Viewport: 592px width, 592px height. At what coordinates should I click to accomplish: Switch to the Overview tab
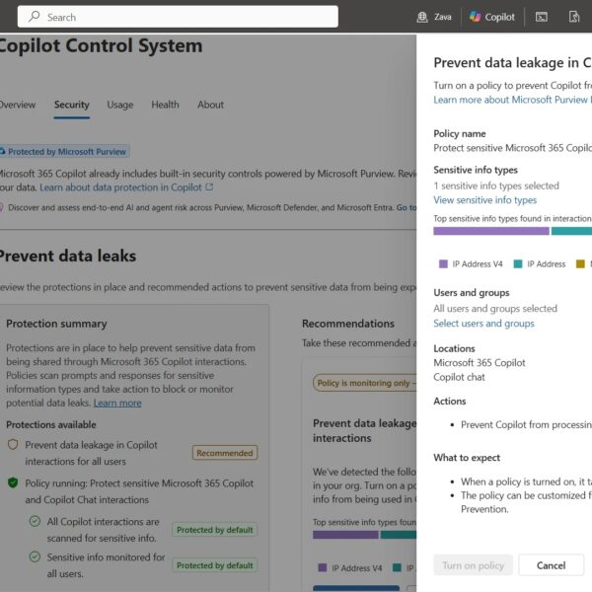[x=17, y=105]
